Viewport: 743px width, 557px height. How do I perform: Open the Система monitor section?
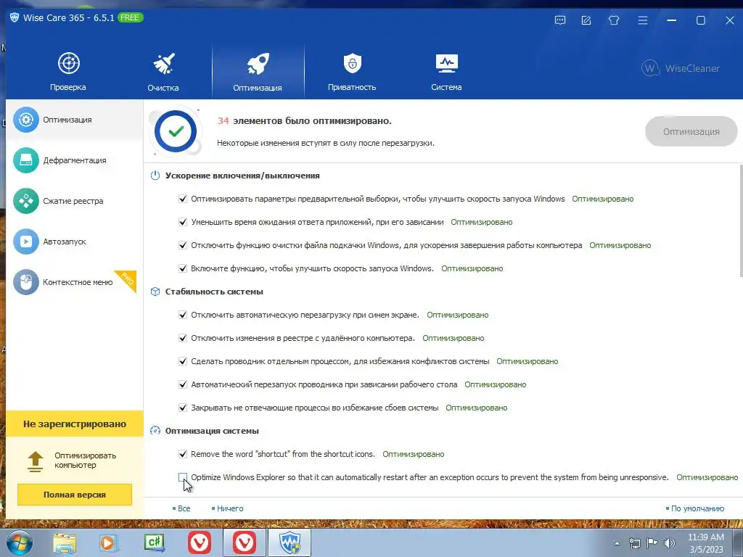(446, 72)
